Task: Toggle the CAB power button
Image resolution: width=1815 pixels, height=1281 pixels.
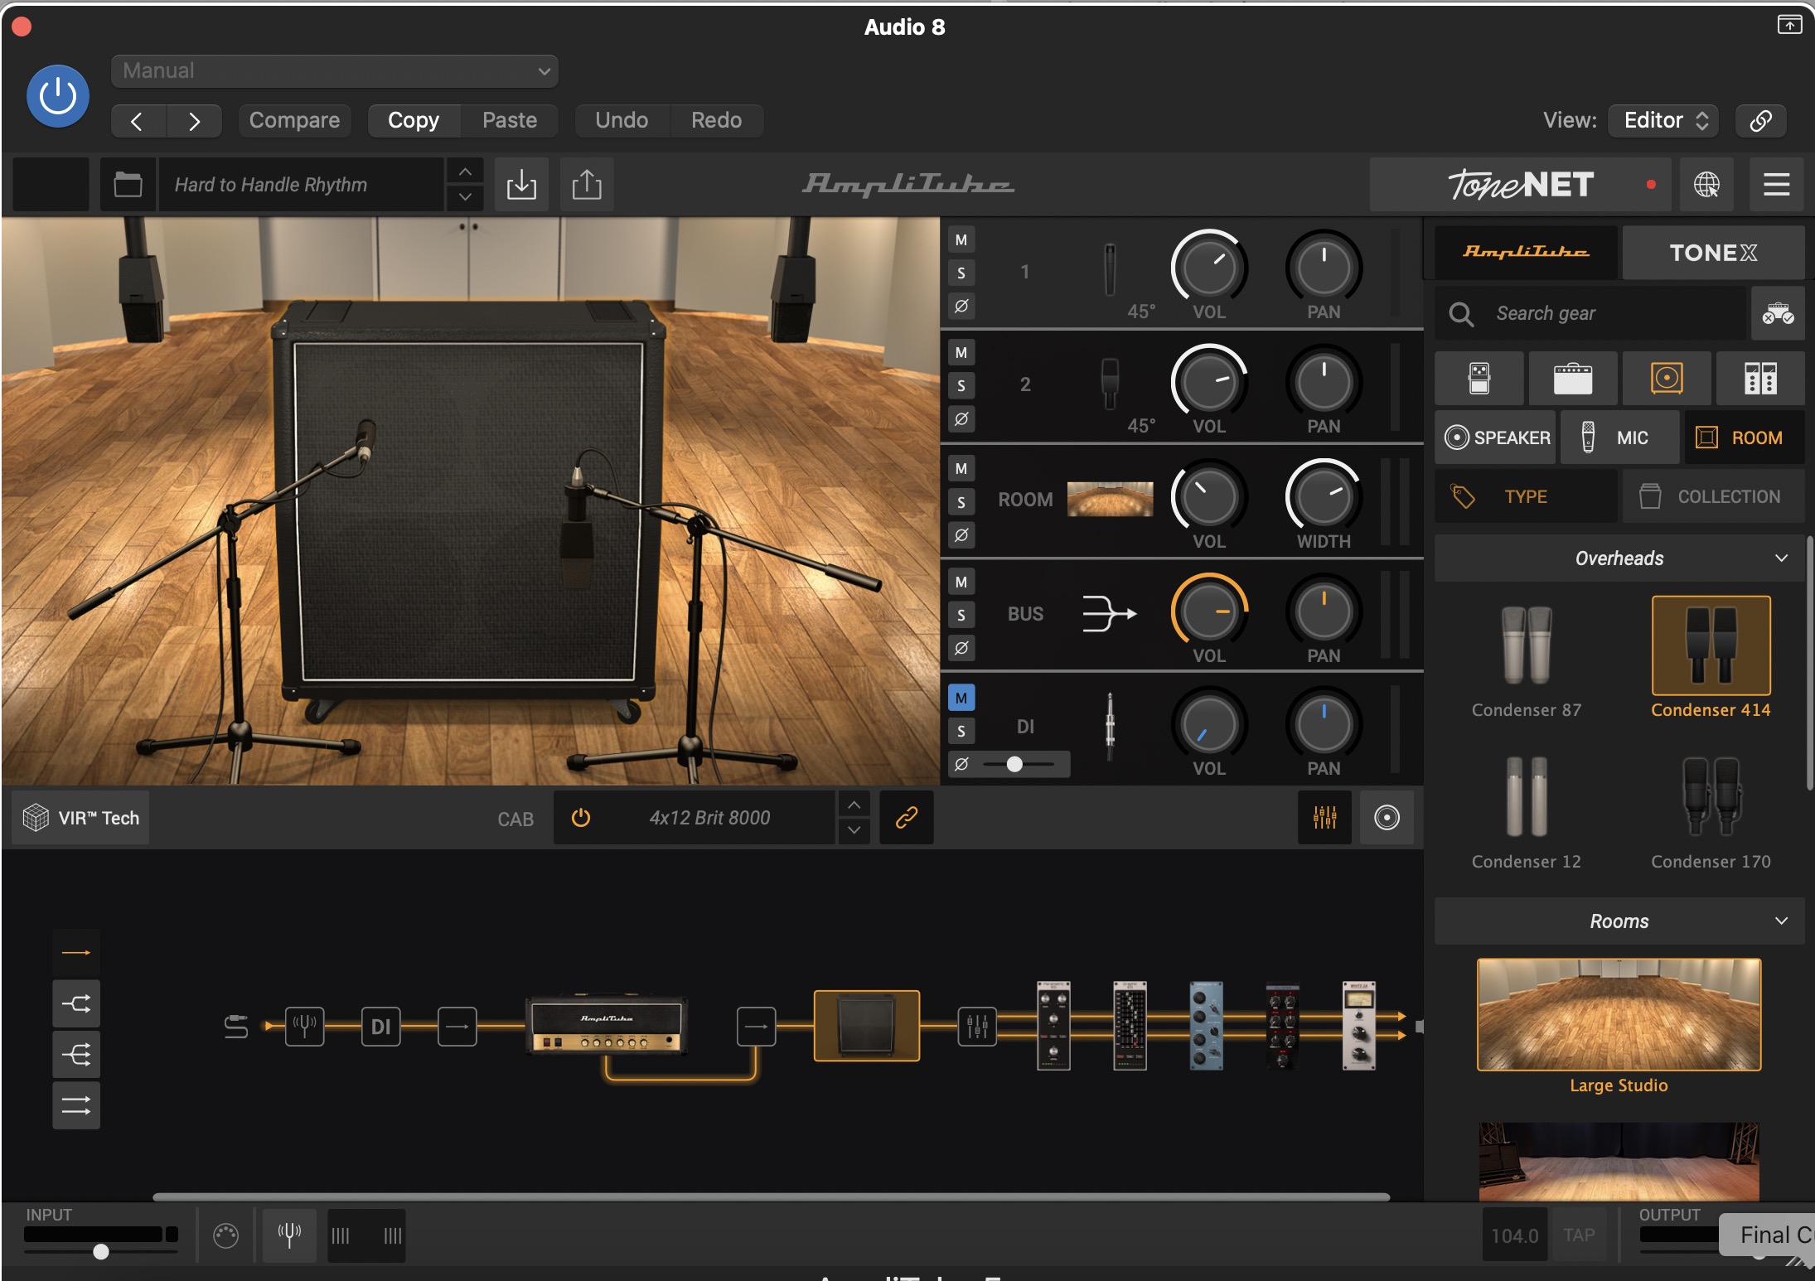Action: pos(581,818)
